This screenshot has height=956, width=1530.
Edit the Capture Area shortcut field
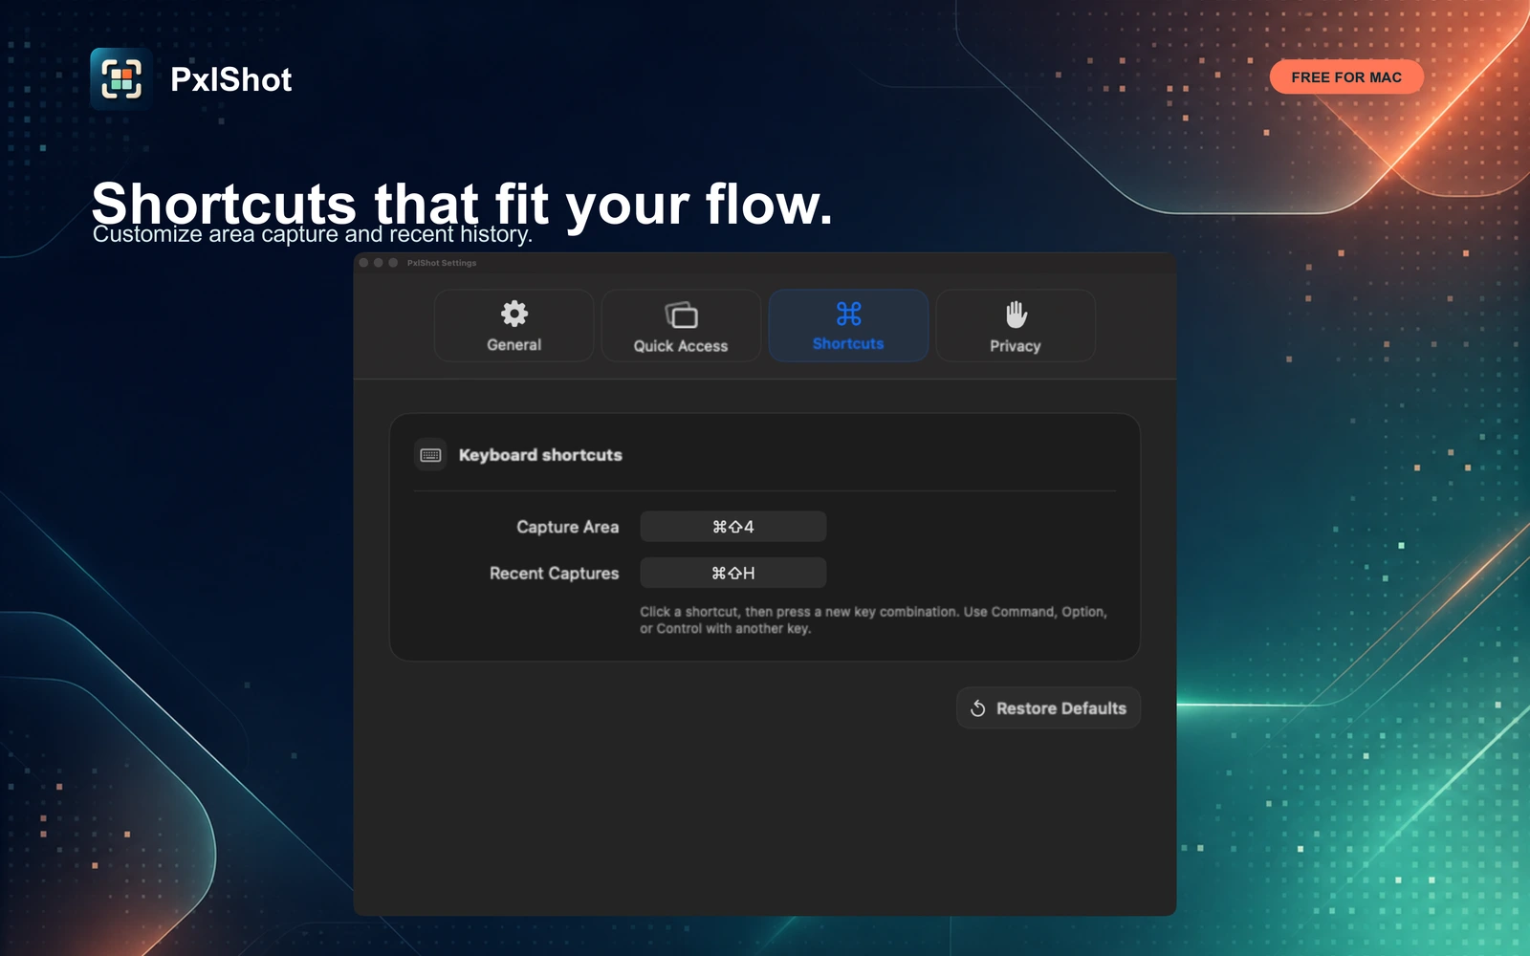pos(733,527)
